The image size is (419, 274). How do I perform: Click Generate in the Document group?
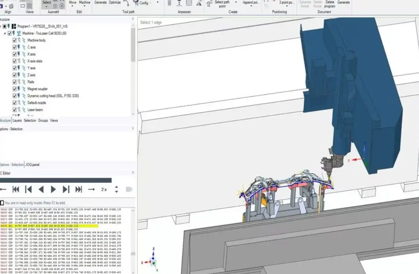[343, 2]
